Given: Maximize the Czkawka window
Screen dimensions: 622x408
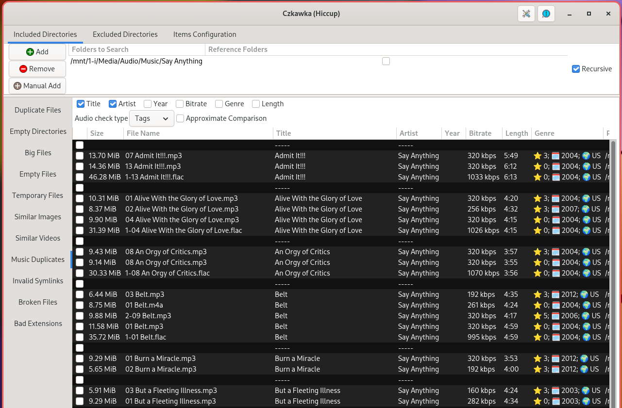Looking at the screenshot, I should pyautogui.click(x=588, y=14).
